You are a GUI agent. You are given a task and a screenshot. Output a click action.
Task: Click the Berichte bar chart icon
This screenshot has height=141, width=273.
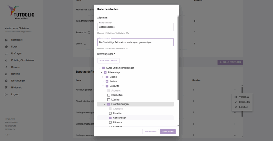tap(6, 74)
